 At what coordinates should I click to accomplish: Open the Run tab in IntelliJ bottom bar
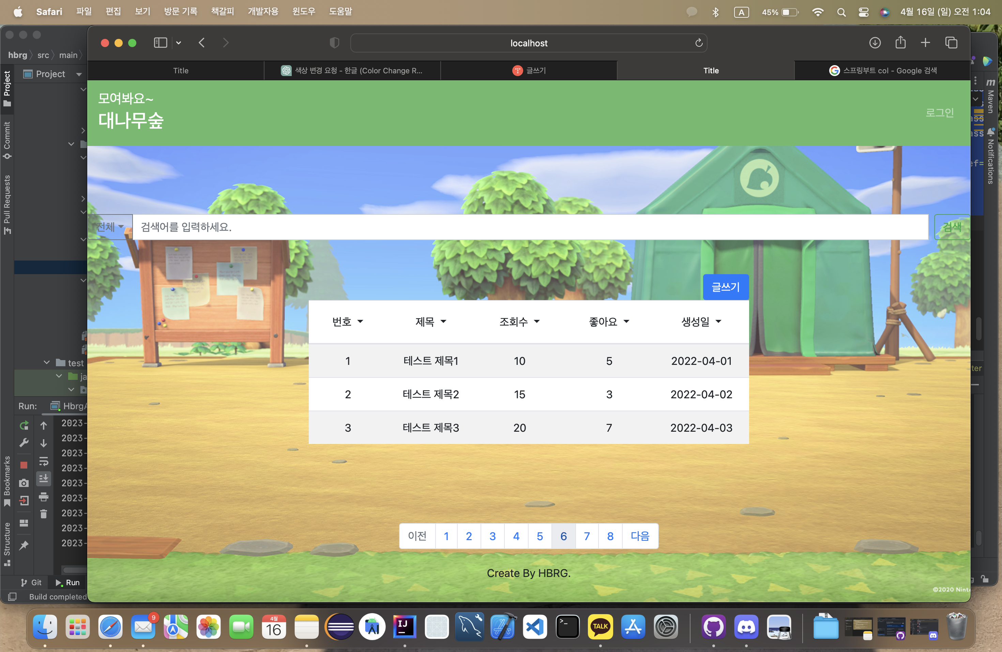pos(67,582)
